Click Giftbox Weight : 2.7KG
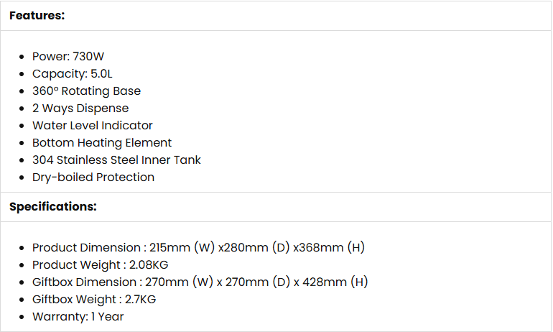This screenshot has width=553, height=332. point(94,299)
